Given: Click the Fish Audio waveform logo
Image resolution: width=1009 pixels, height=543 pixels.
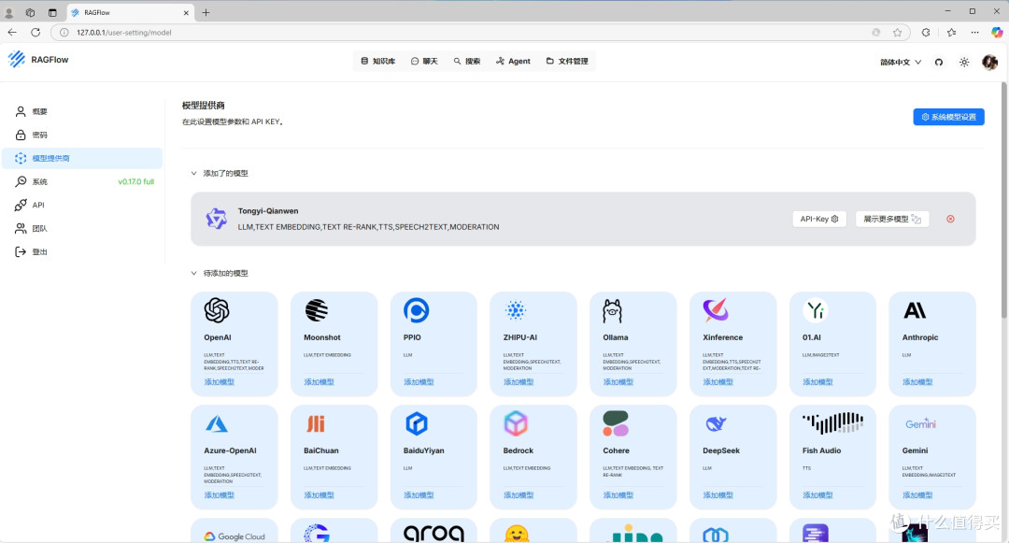Looking at the screenshot, I should [x=832, y=422].
